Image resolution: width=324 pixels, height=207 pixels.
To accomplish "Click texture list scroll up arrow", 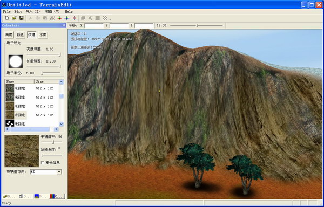I will tap(62, 82).
